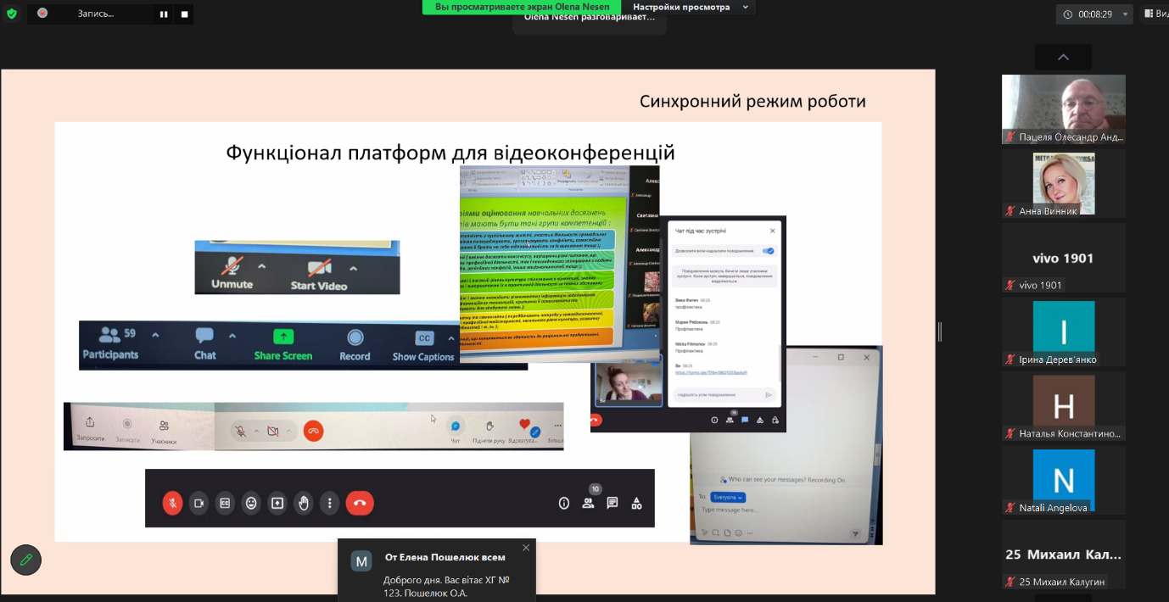Open the annotation pencil tool
This screenshot has height=602, width=1169.
[25, 560]
